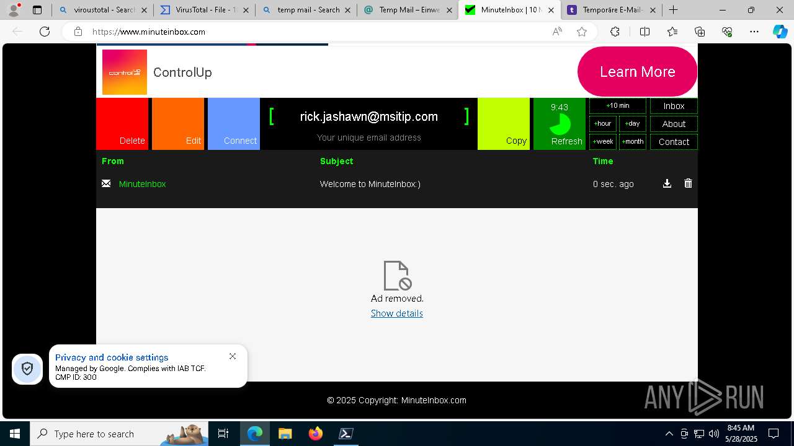794x446 pixels.
Task: Open the Contact menu item
Action: tap(674, 142)
